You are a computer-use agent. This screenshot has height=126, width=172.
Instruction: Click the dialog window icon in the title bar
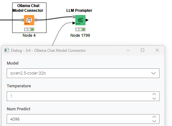[x=7, y=50]
